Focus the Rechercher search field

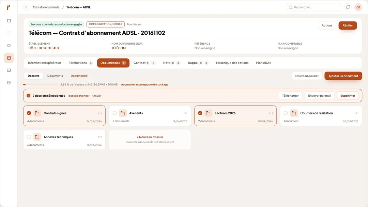click(313, 7)
